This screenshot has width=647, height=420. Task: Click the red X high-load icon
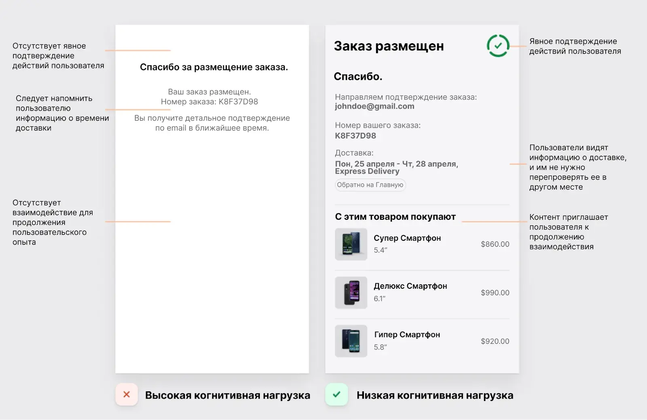click(127, 395)
